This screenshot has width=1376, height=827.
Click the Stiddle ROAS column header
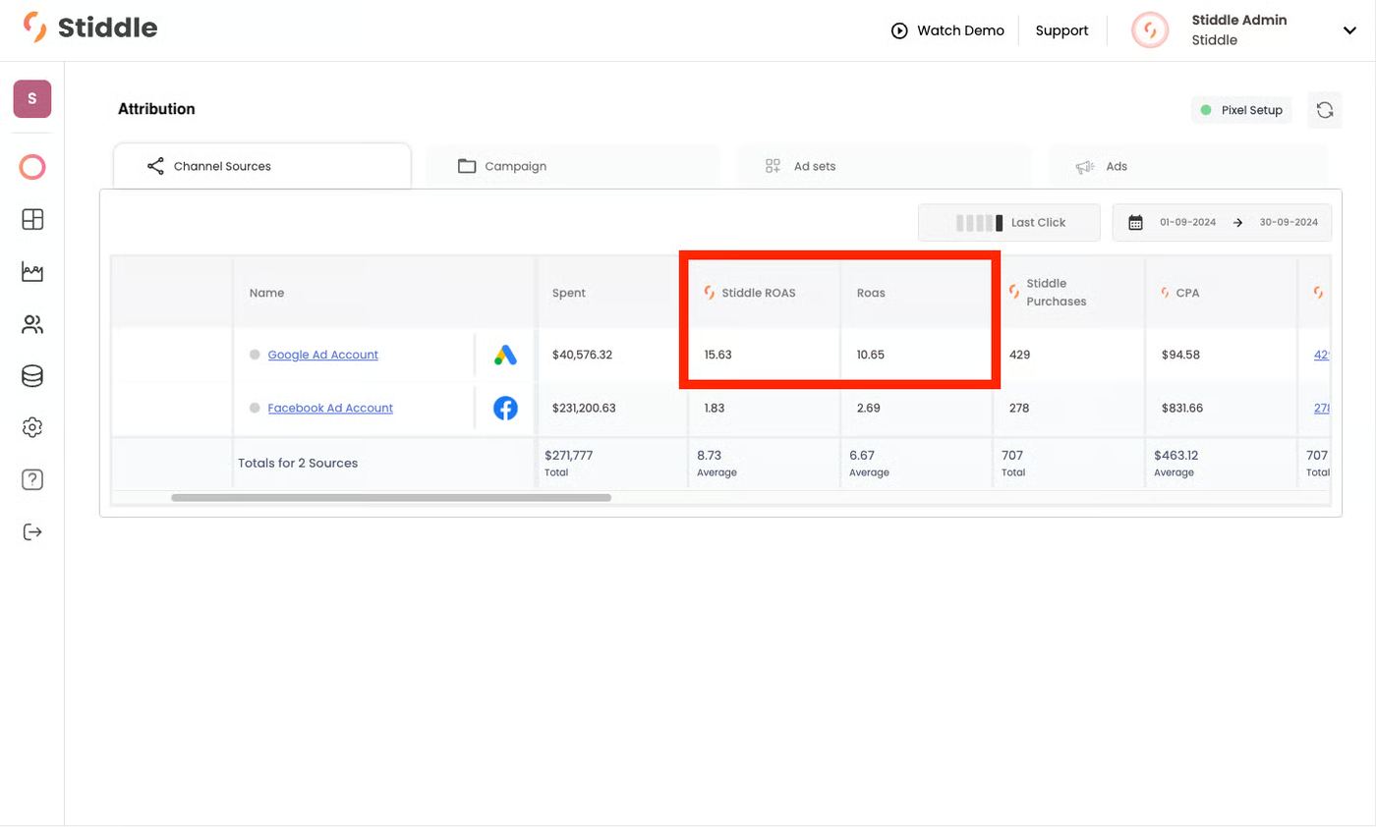764,293
